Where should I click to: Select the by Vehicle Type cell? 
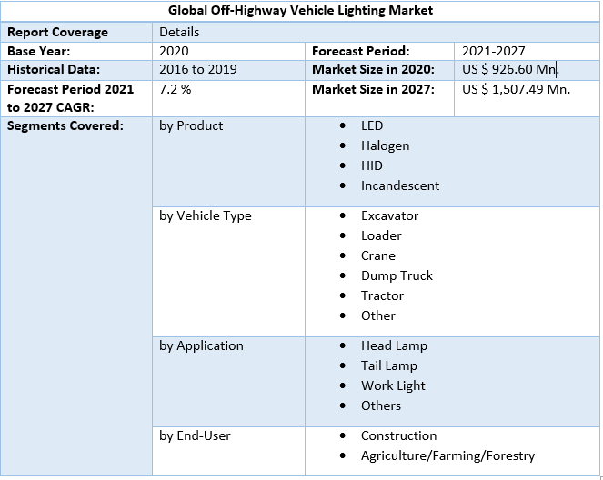pos(206,215)
